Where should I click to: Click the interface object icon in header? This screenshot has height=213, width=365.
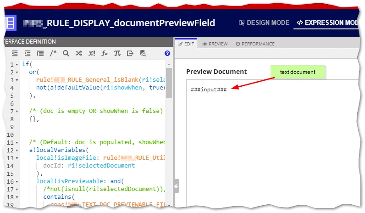(x=10, y=23)
